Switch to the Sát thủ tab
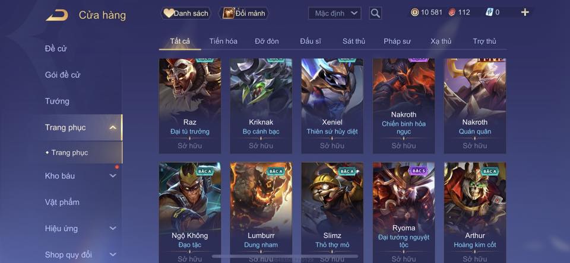The width and height of the screenshot is (570, 263). (x=354, y=41)
